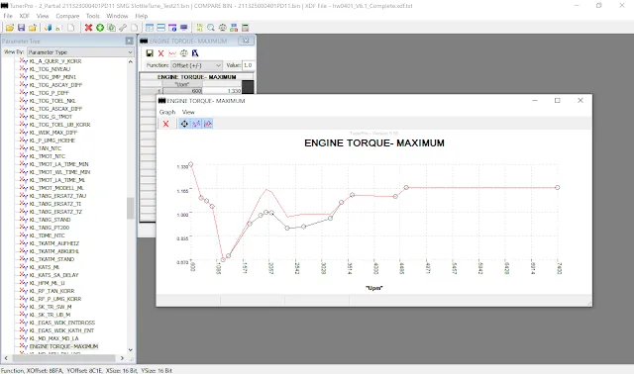Click the blue monitor icon in main toolbar
Image resolution: width=634 pixels, height=374 pixels.
click(x=183, y=28)
